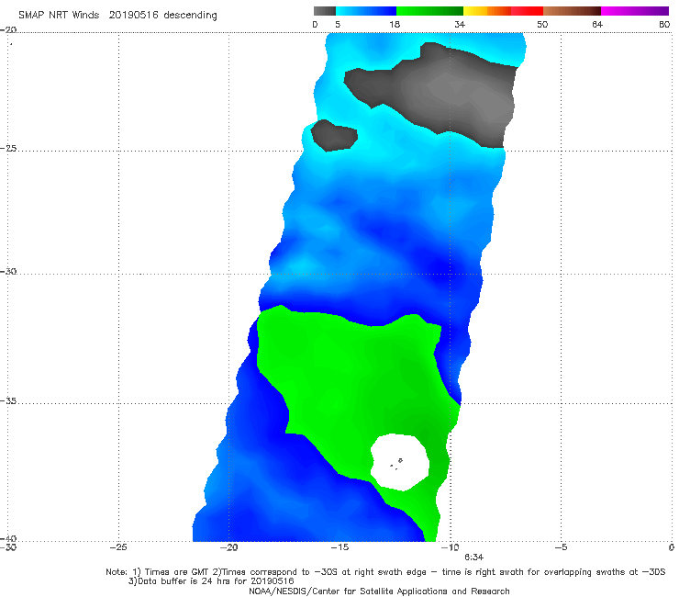Click the word 'descending' in the title

pos(190,16)
